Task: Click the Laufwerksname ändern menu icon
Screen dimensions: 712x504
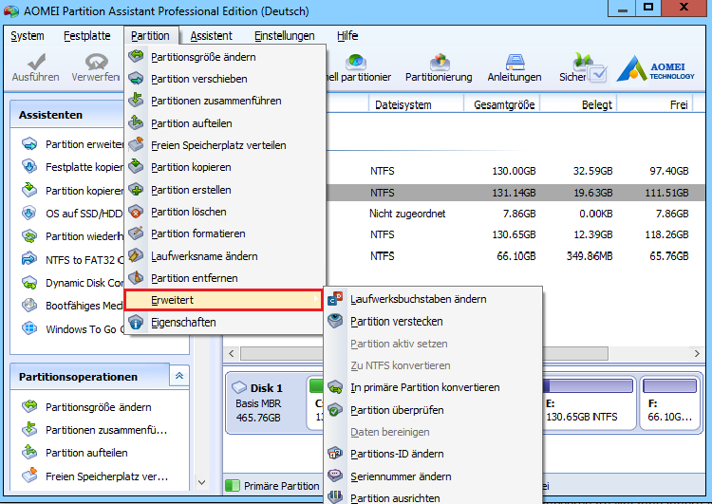Action: pyautogui.click(x=136, y=255)
